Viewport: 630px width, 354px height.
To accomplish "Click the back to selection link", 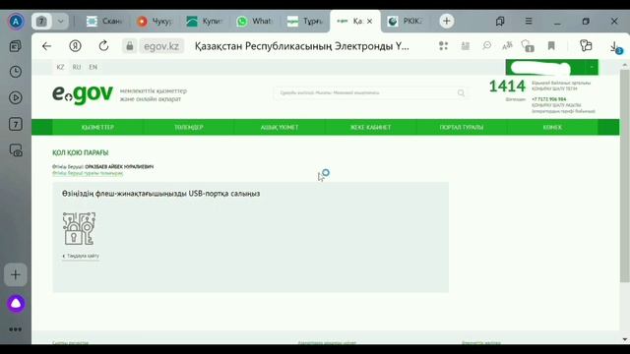I will click(x=81, y=256).
